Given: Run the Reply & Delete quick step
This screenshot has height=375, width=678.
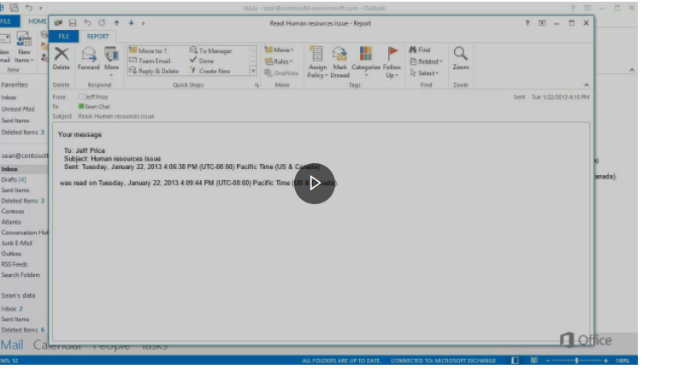Looking at the screenshot, I should click(154, 71).
